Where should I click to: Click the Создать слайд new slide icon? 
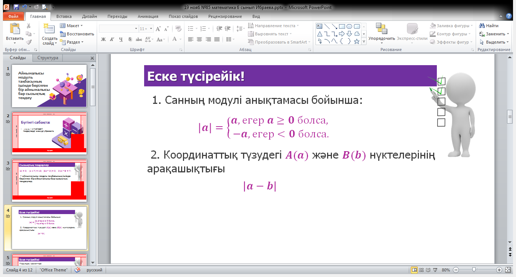(49, 29)
